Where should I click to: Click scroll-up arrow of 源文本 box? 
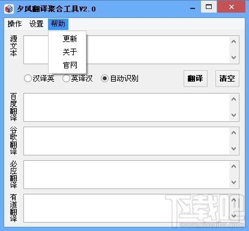point(233,41)
